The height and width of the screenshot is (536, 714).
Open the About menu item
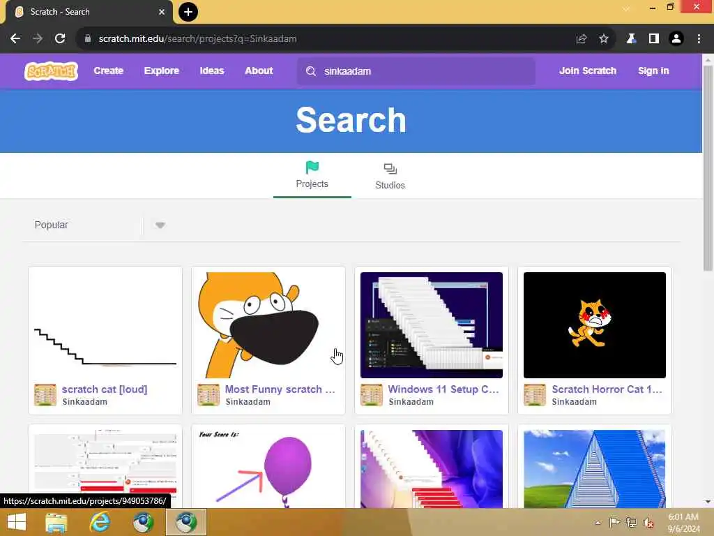259,70
